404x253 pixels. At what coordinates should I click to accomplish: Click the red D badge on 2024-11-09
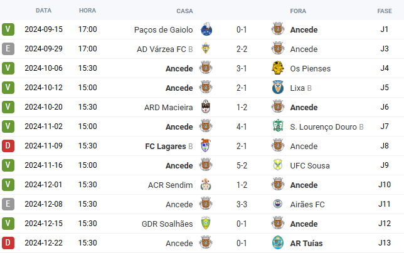click(8, 146)
